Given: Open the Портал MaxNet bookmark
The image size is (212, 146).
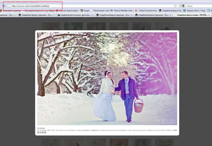Looking at the screenshot, I should point(122,11).
